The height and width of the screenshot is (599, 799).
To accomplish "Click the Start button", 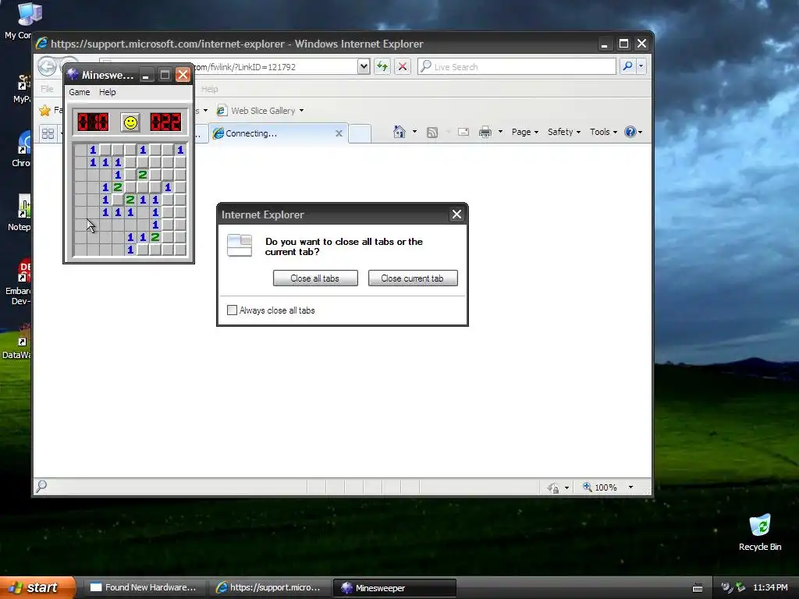I will click(37, 587).
